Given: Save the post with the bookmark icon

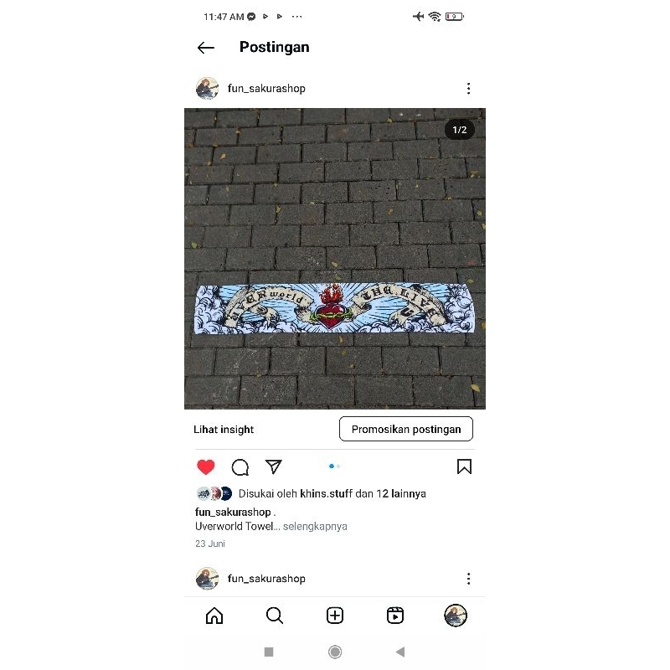Looking at the screenshot, I should point(464,466).
